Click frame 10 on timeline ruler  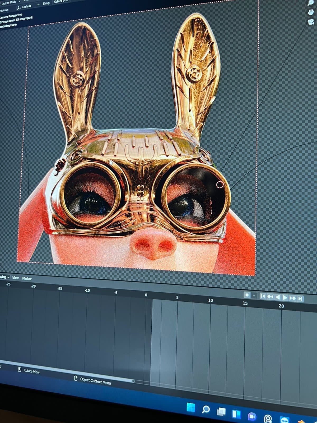[210, 300]
